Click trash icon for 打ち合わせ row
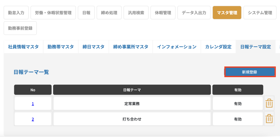This screenshot has height=137, width=280. point(269,119)
